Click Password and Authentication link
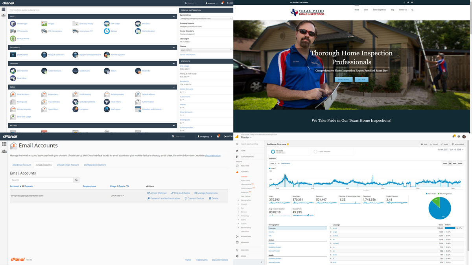Image resolution: width=472 pixels, height=265 pixels. pyautogui.click(x=164, y=198)
